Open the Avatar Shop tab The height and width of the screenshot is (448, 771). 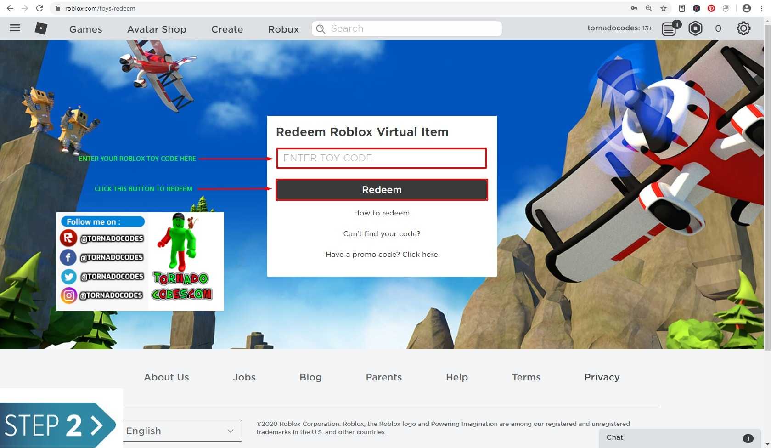point(157,29)
